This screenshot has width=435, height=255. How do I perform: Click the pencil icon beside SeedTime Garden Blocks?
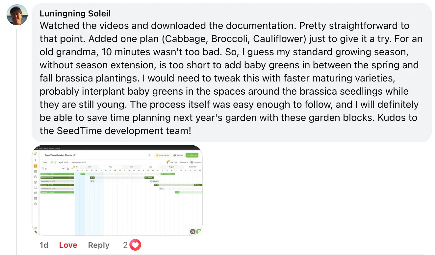point(75,155)
